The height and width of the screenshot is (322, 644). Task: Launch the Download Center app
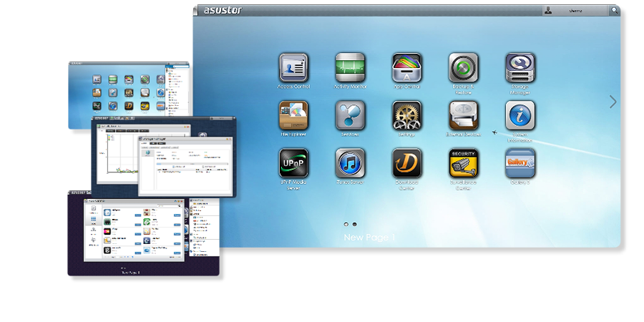(406, 163)
